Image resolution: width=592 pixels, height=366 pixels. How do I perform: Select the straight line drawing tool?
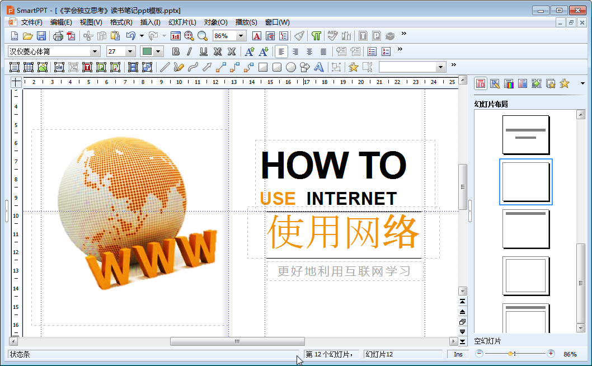(165, 67)
